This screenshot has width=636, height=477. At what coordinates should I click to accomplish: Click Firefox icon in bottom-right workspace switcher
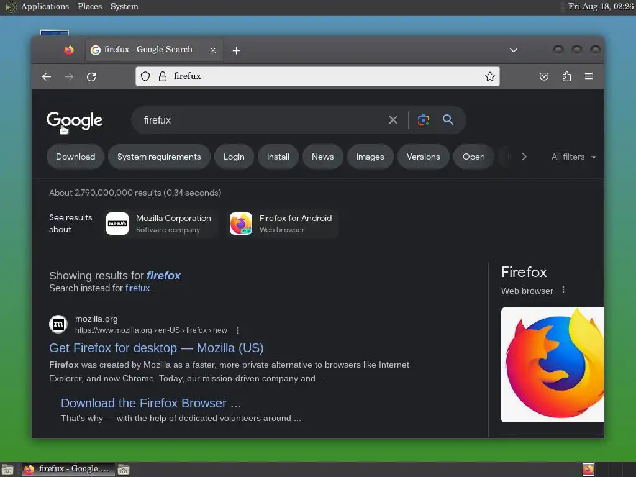(x=589, y=470)
